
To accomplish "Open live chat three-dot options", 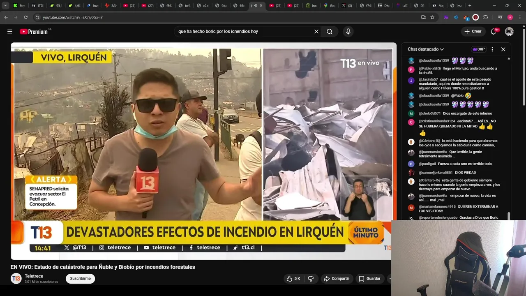I will (x=492, y=49).
